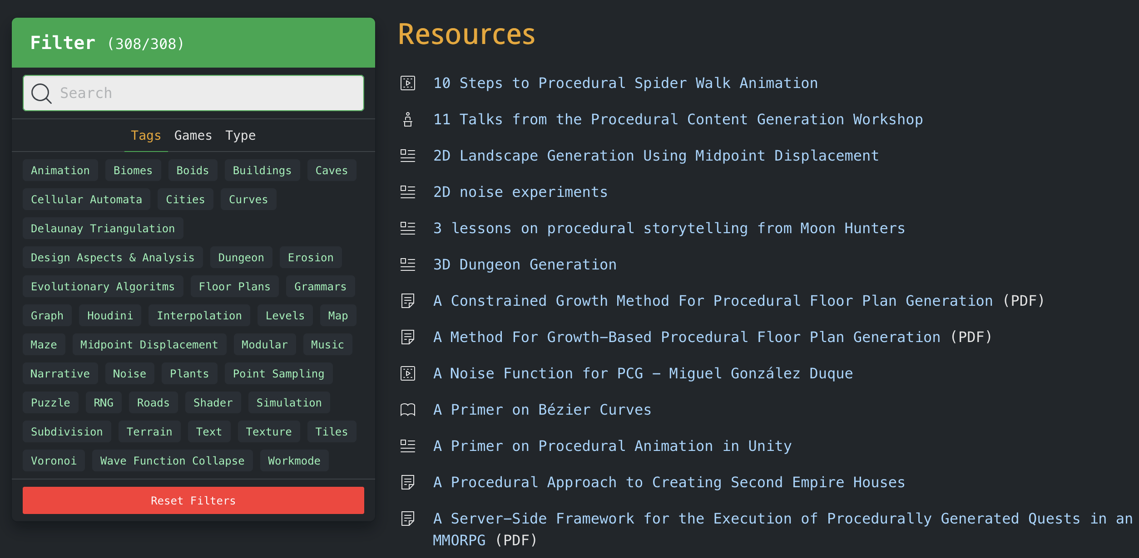Filter by Floor Plans tag
This screenshot has height=558, width=1139.
pos(235,286)
